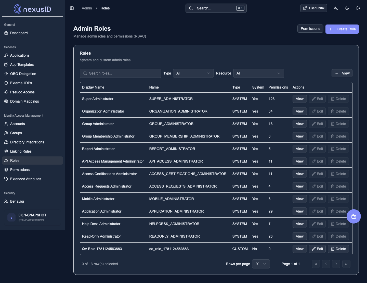Click the 123 permissions count
367x283 pixels.
(271, 99)
